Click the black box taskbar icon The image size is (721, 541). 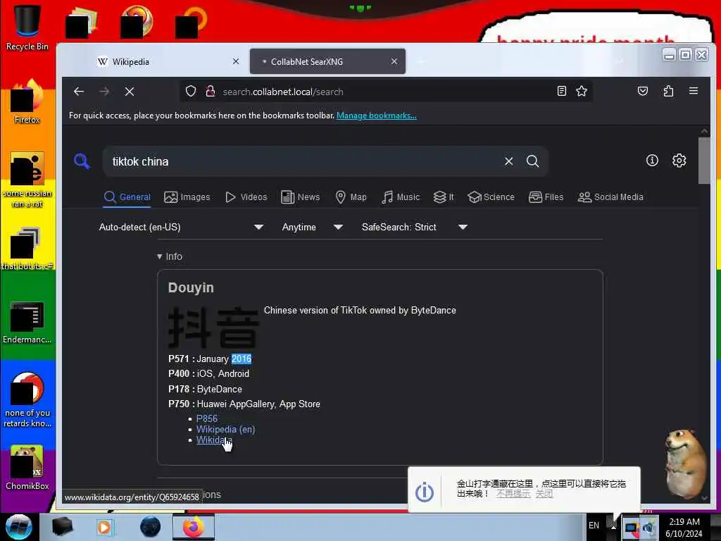coord(63,527)
